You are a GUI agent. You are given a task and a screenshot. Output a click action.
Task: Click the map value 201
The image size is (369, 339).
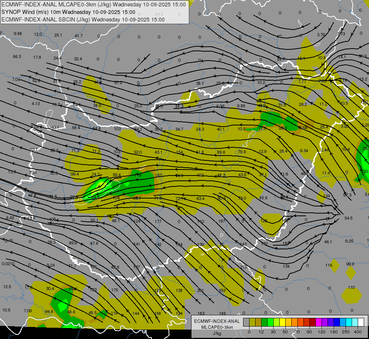click(x=200, y=290)
